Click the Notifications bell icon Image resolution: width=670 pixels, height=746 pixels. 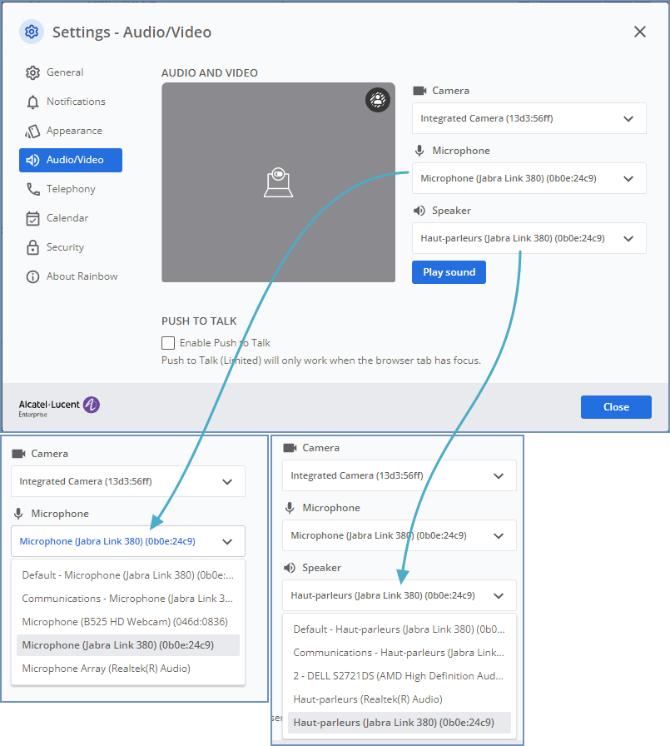[32, 102]
